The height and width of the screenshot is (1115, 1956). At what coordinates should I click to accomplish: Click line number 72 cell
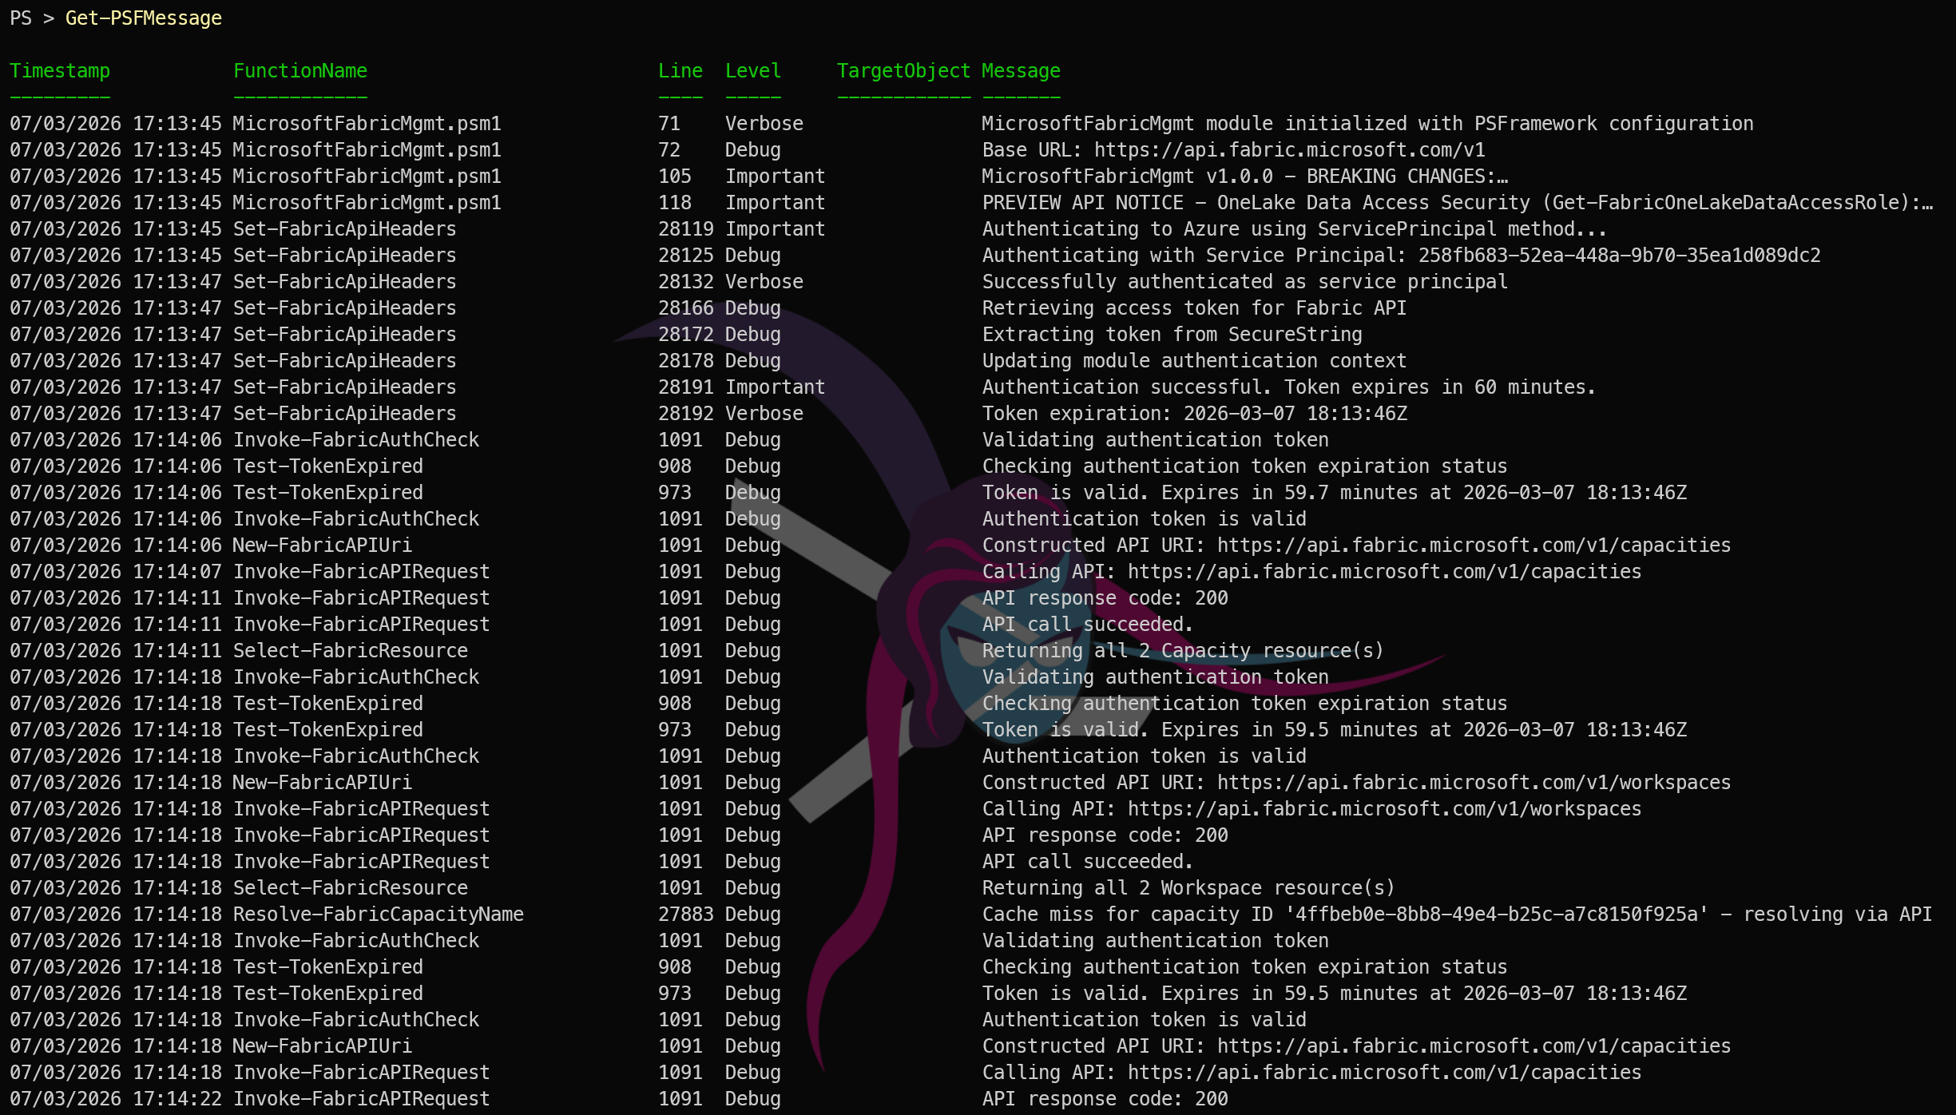(x=669, y=149)
